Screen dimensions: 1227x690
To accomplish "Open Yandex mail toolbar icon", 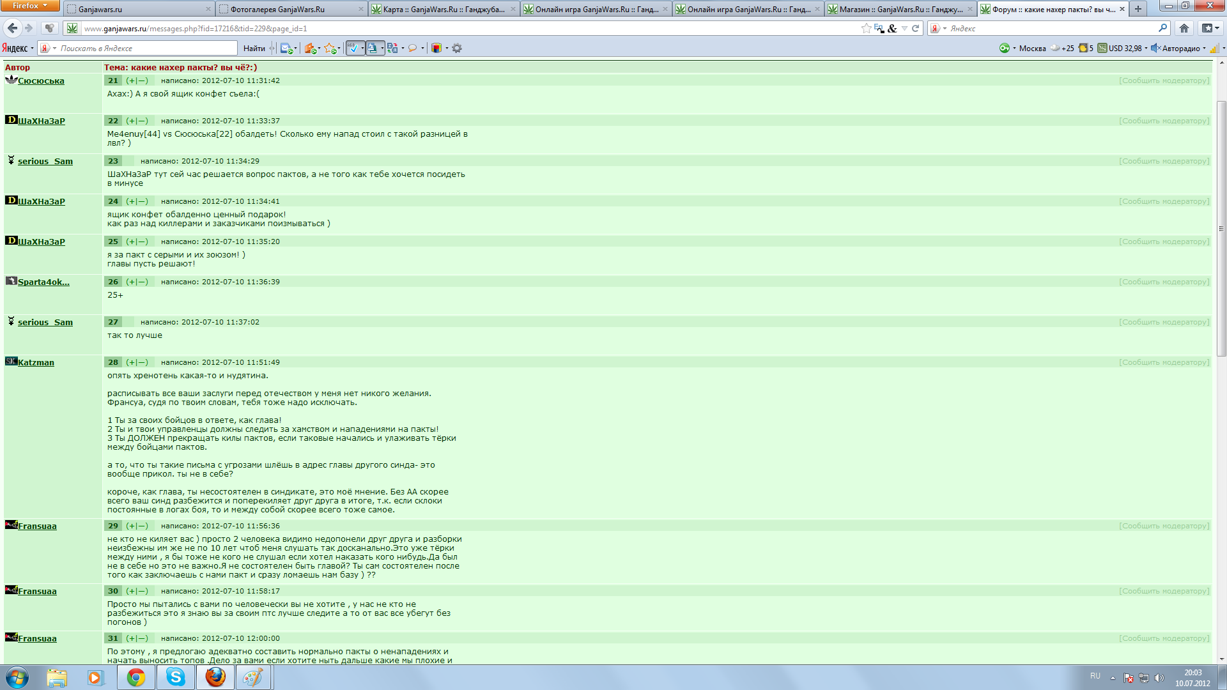I will pyautogui.click(x=286, y=49).
